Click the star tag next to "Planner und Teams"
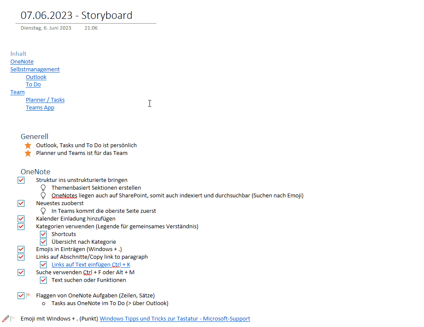424x327 pixels. click(28, 153)
